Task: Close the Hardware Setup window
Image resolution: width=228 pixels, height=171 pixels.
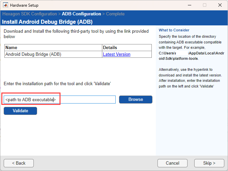Action: point(220,5)
